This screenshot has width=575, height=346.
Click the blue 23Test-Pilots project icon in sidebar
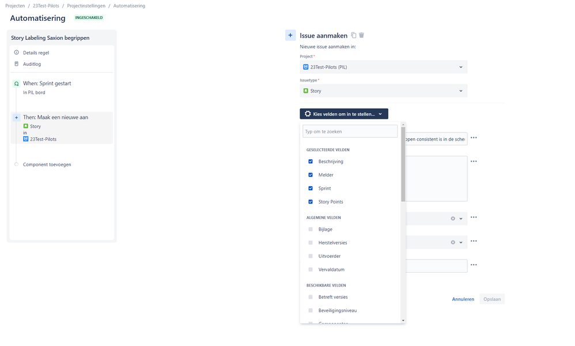tap(26, 139)
